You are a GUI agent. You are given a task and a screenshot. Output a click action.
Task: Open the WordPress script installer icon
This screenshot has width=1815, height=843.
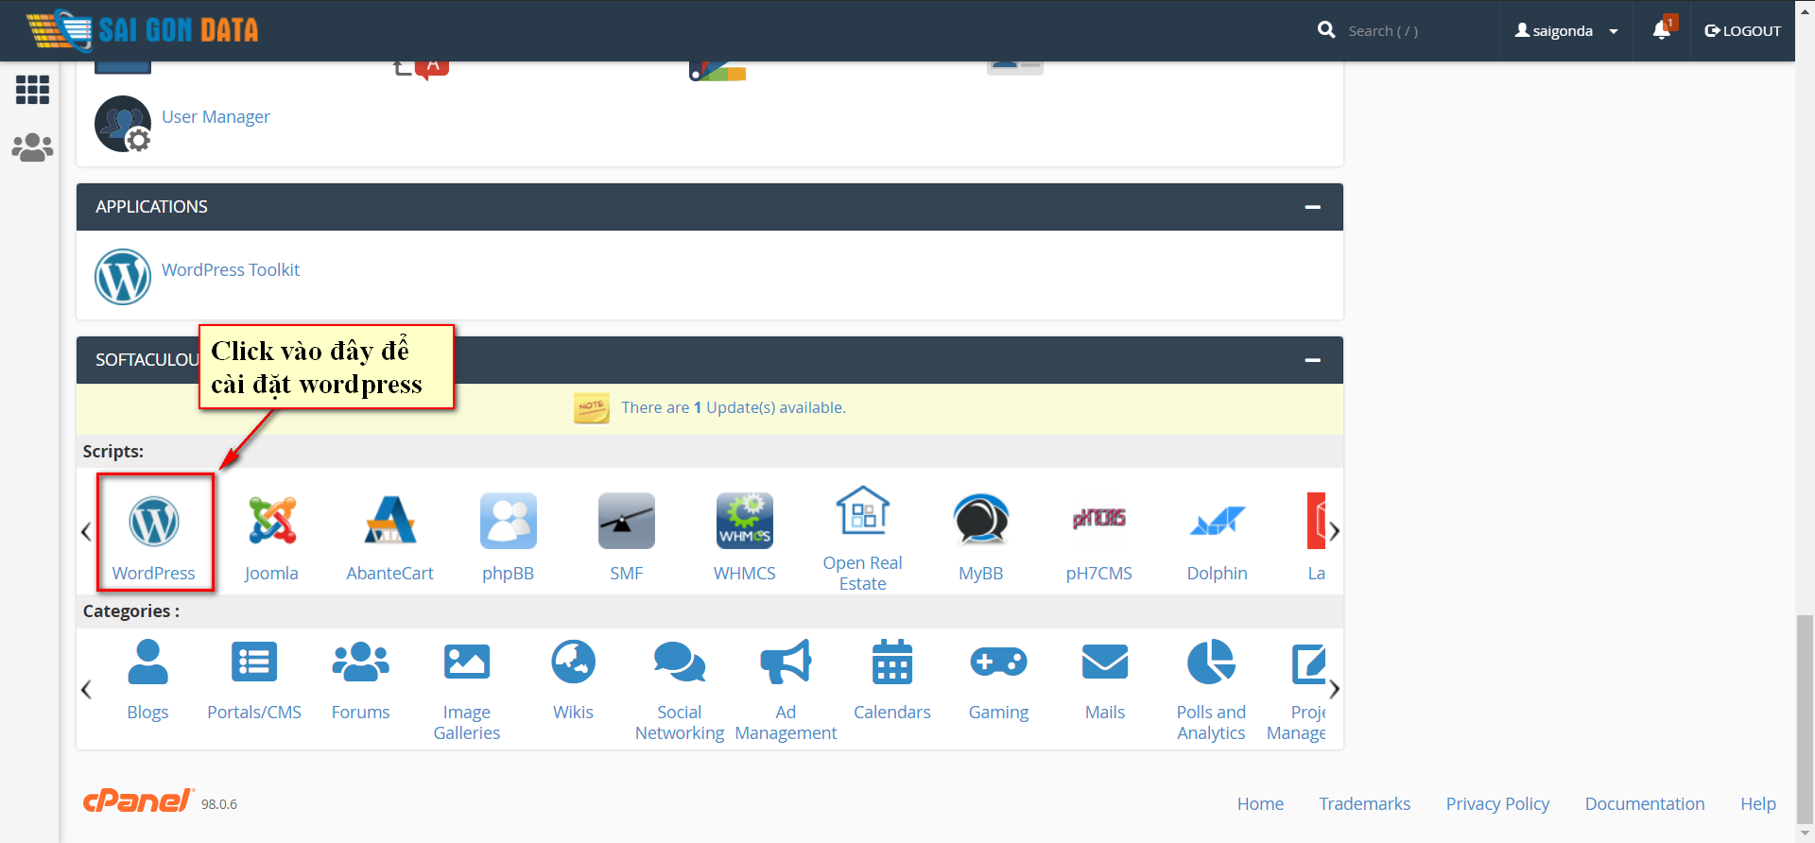point(154,521)
